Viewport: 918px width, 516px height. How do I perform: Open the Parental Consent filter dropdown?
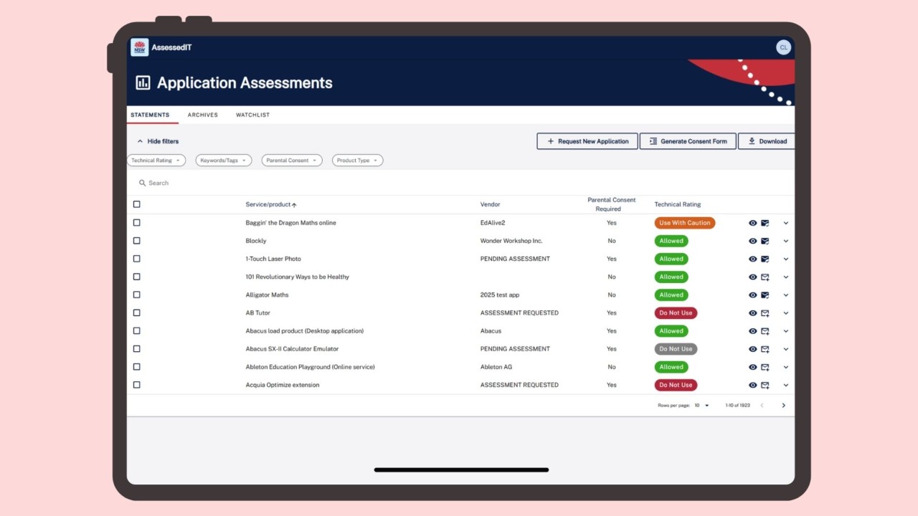[292, 161]
